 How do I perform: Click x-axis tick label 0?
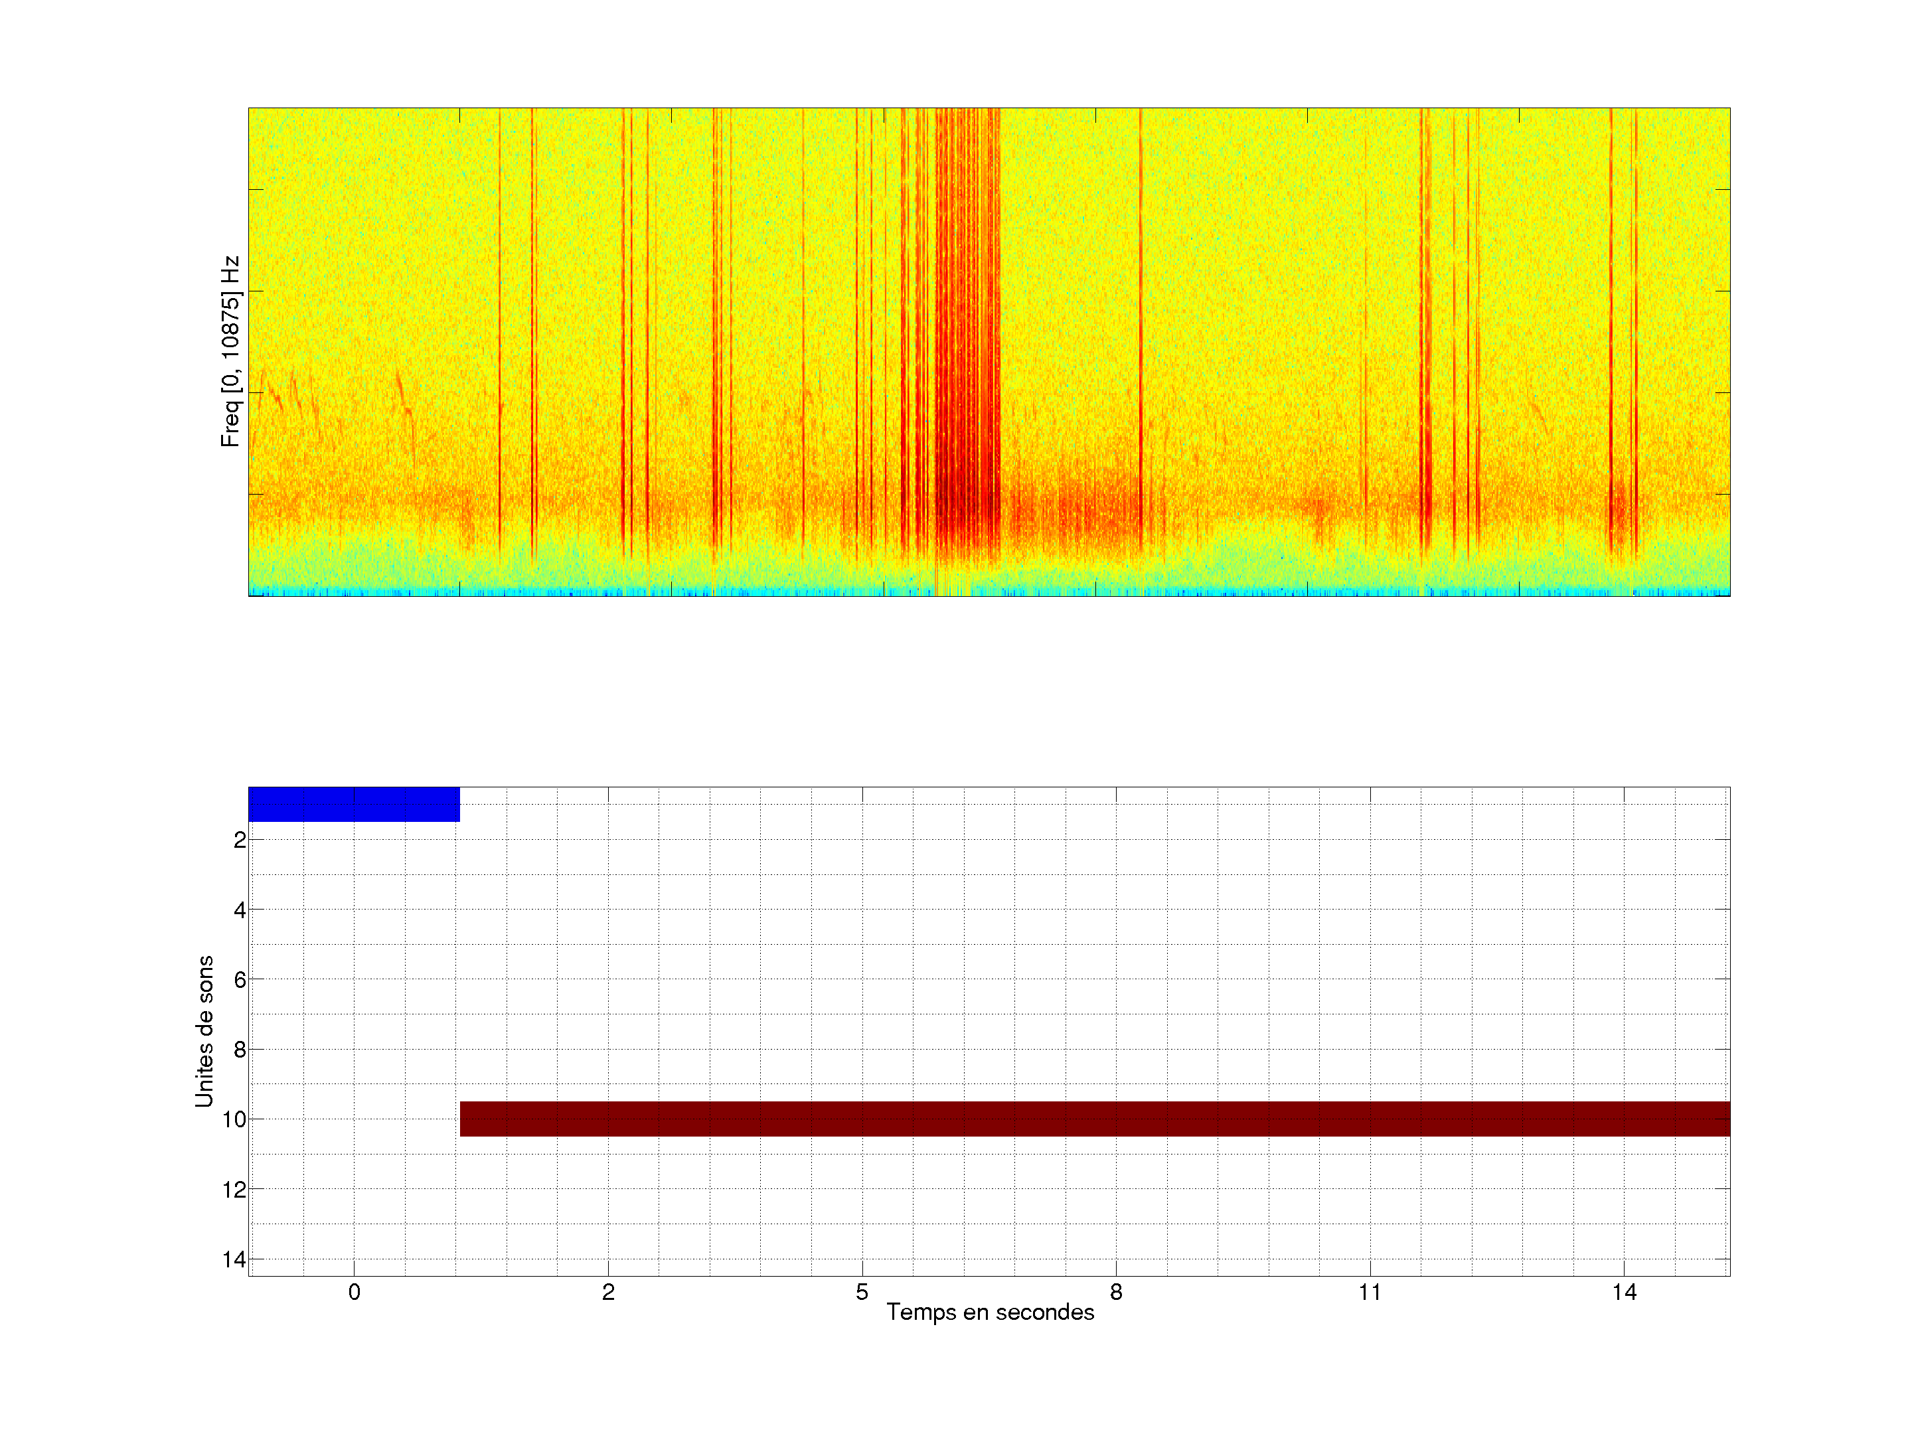click(354, 1292)
